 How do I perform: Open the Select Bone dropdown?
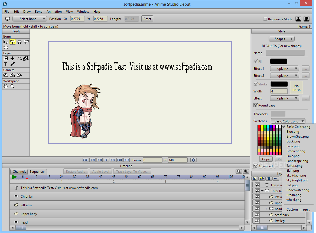click(30, 19)
